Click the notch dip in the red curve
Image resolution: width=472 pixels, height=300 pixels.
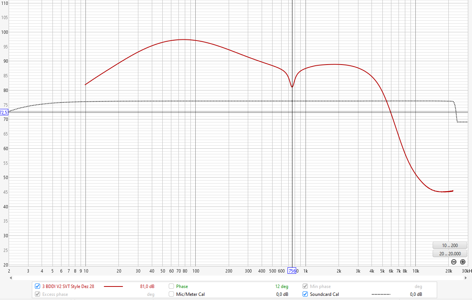click(292, 87)
